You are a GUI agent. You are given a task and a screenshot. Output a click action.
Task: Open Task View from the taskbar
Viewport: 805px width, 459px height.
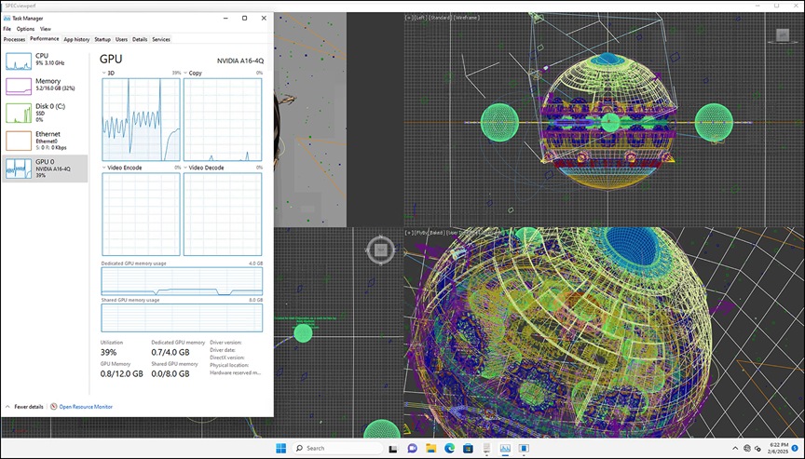pos(393,448)
